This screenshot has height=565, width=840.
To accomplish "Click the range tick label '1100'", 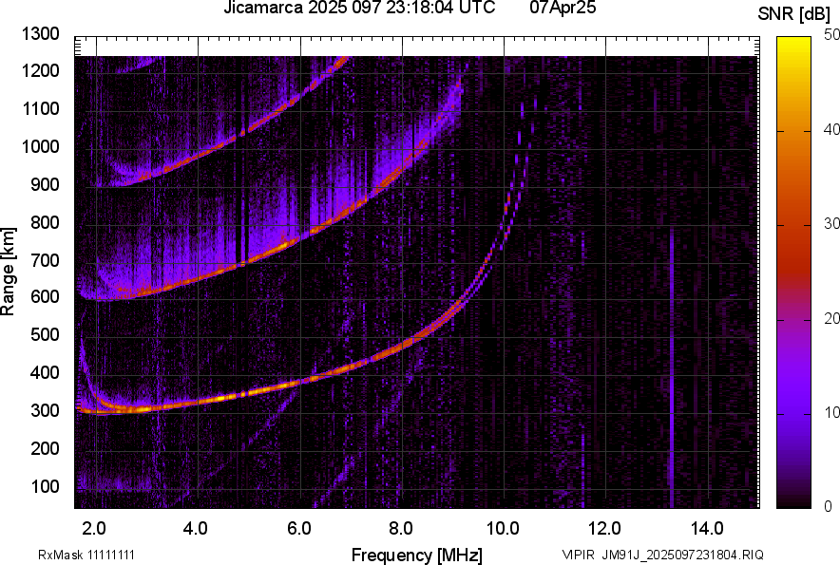I will [40, 108].
